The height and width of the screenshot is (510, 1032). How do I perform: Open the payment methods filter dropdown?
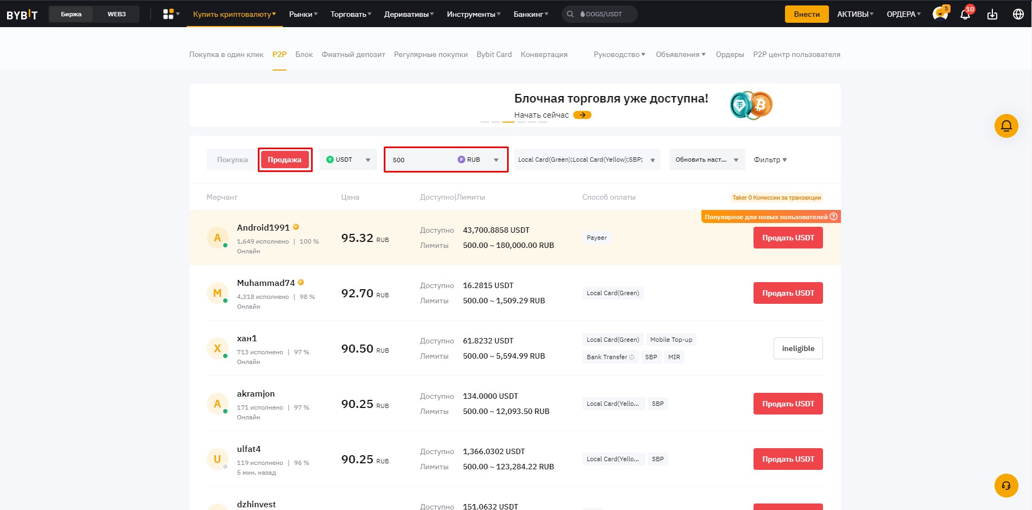587,160
